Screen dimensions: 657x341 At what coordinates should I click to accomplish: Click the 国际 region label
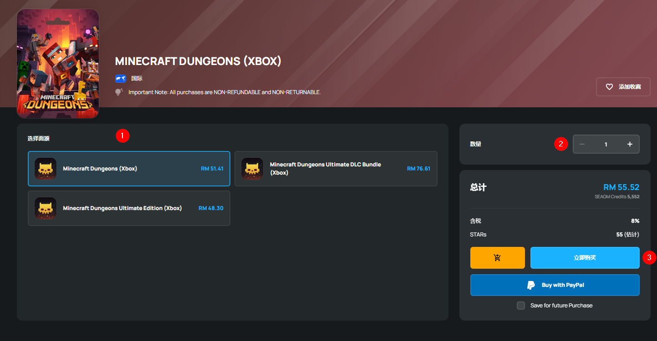137,78
